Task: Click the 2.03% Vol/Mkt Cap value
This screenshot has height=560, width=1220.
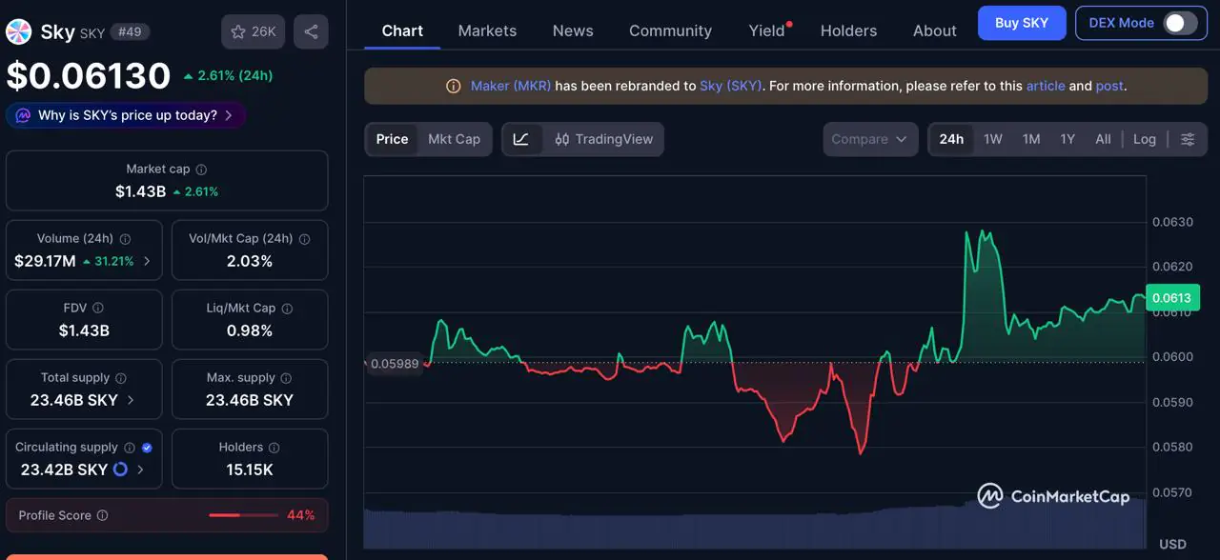Action: tap(250, 261)
